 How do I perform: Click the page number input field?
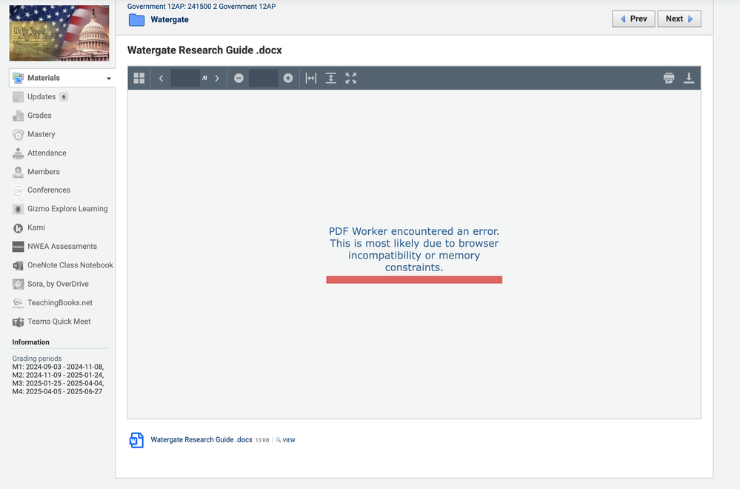point(184,78)
